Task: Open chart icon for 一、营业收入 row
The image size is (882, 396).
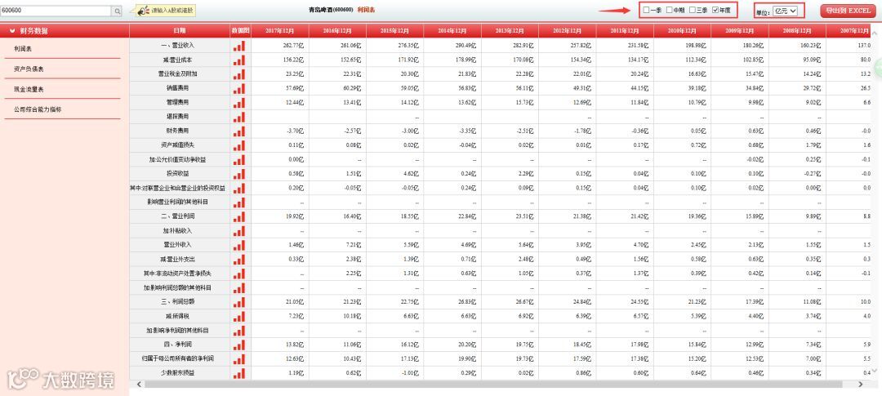Action: [239, 45]
